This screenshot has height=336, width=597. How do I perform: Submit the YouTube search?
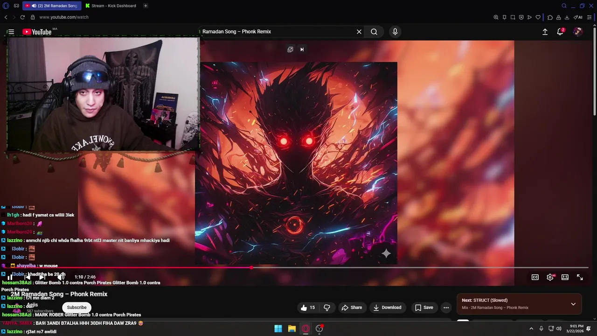374,32
